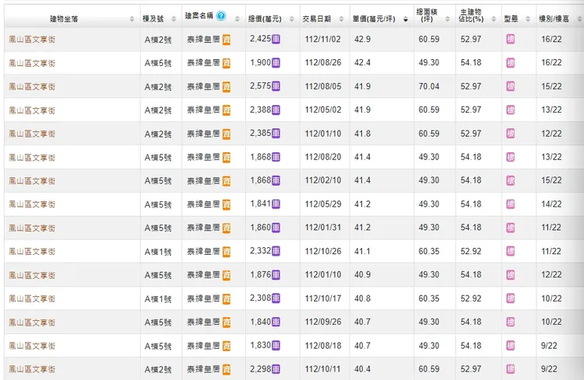584x380 pixels.
Task: Sort by 總面積(坪) using its sort arrows
Action: (447, 19)
